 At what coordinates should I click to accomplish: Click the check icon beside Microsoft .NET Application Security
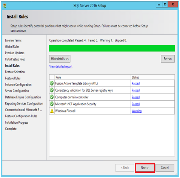[52, 104]
